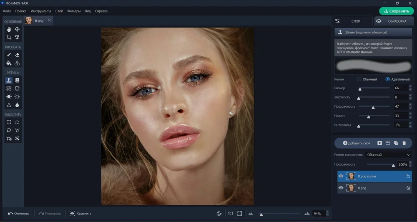Select the 'Обычный' mode radio button
This screenshot has height=222, width=417.
coord(359,79)
